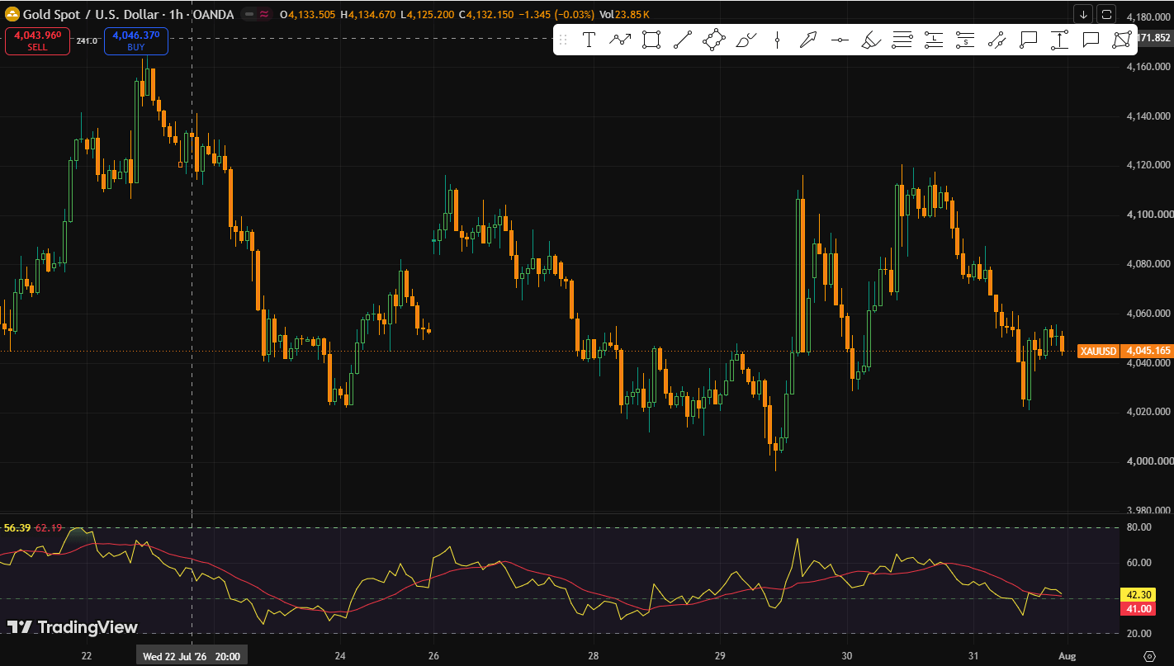Click the 4,060.000 price scale level

(x=1148, y=314)
